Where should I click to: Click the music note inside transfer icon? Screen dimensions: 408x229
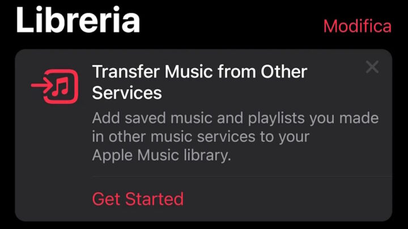(x=61, y=87)
